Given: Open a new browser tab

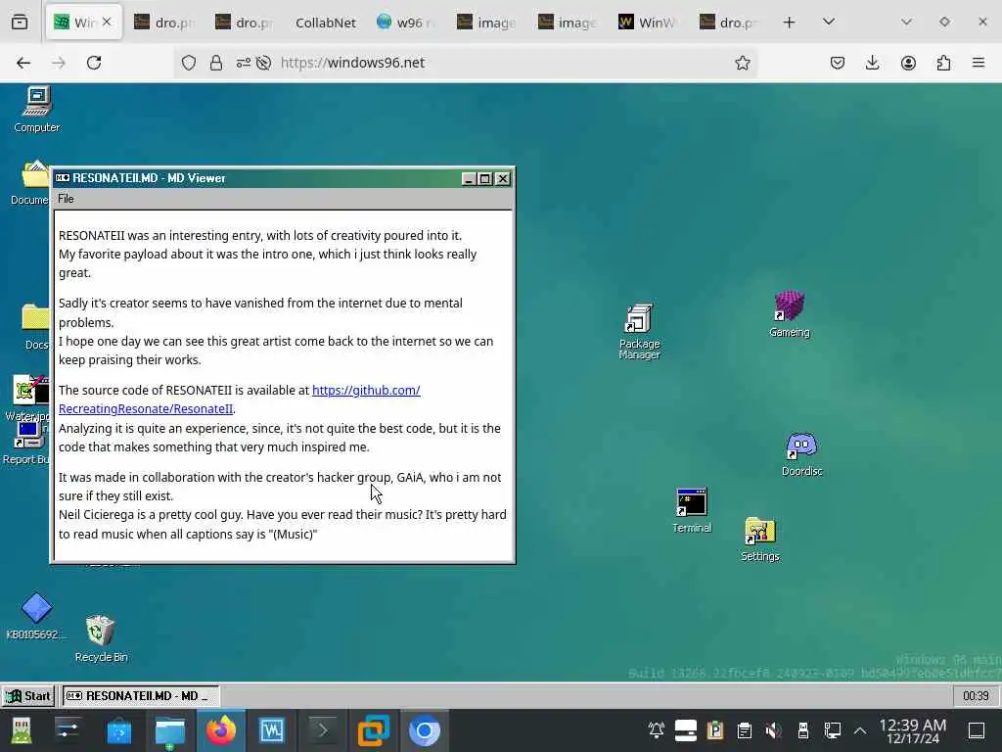Looking at the screenshot, I should click(790, 23).
